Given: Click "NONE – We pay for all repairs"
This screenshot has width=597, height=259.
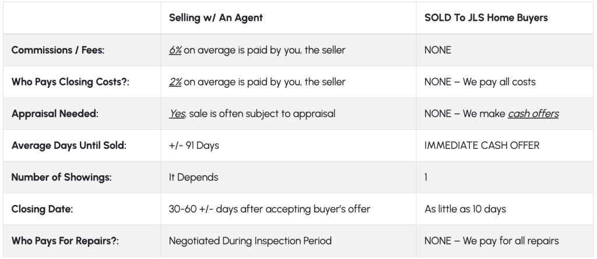Looking at the screenshot, I should [x=490, y=240].
